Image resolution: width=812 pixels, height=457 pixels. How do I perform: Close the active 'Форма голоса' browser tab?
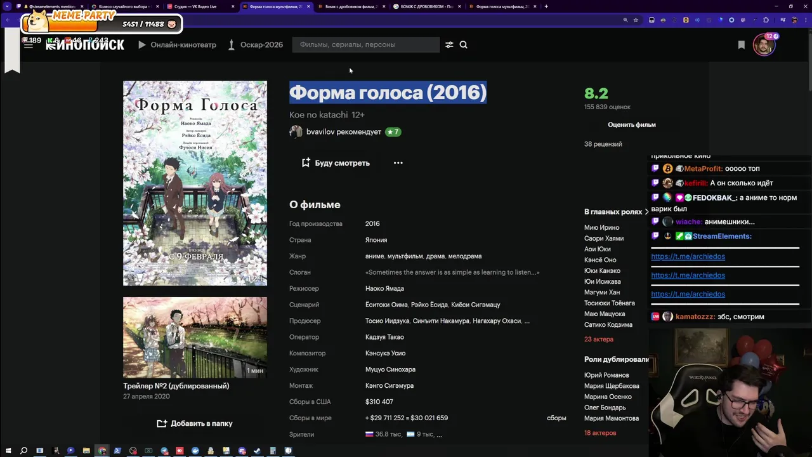pyautogui.click(x=309, y=6)
